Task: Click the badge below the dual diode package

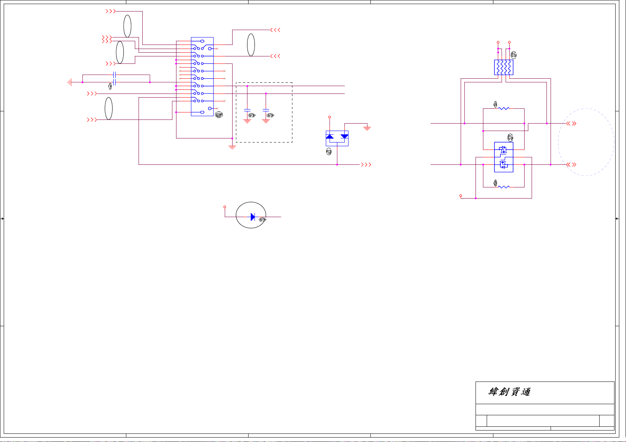Action: click(x=329, y=151)
